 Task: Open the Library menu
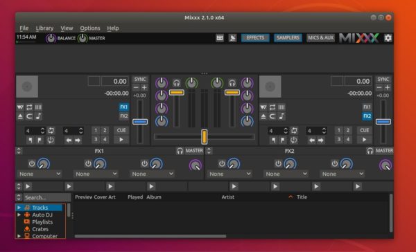(44, 28)
